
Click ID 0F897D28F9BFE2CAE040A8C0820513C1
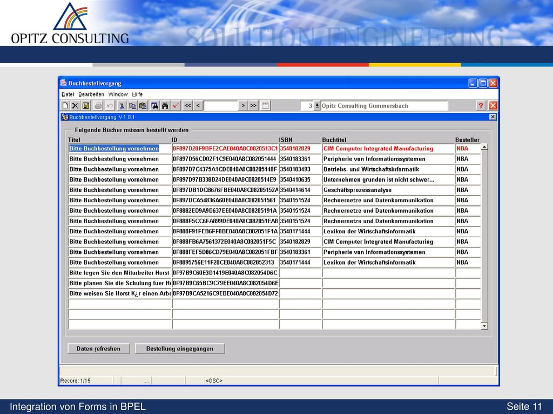pyautogui.click(x=225, y=149)
